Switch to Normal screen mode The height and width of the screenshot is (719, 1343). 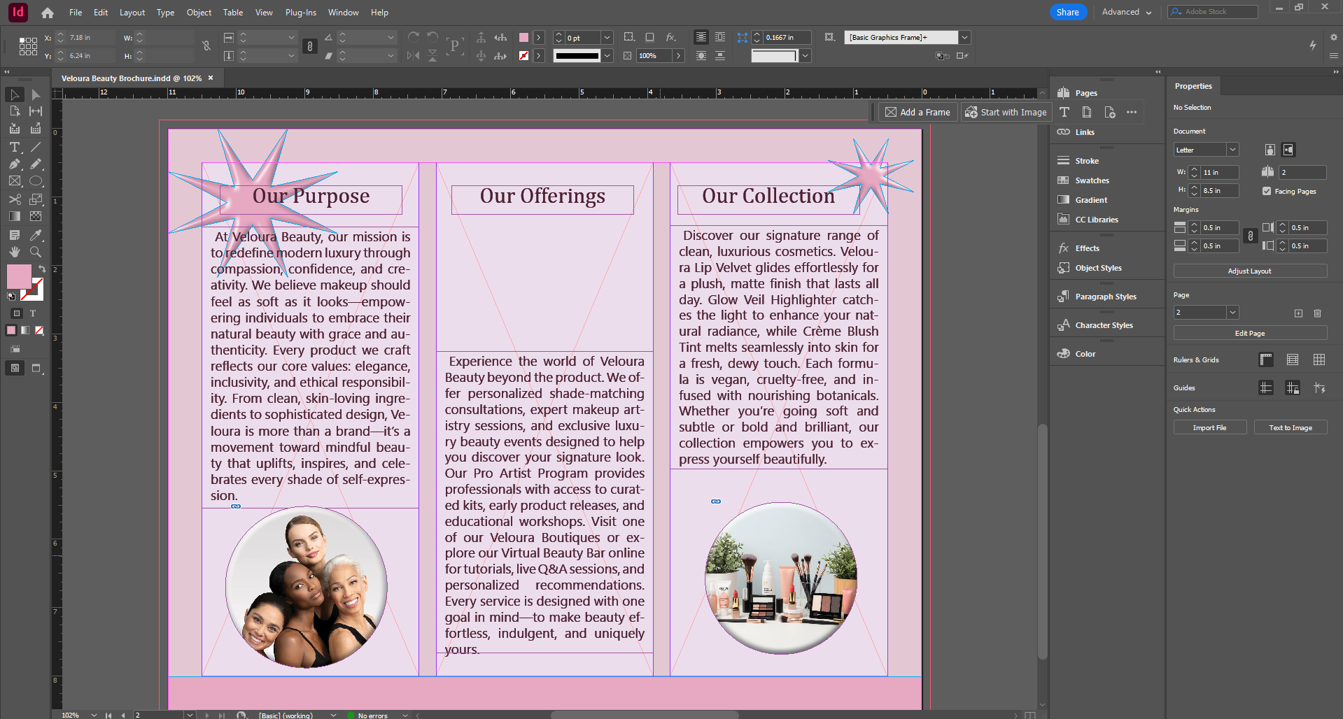pyautogui.click(x=15, y=368)
